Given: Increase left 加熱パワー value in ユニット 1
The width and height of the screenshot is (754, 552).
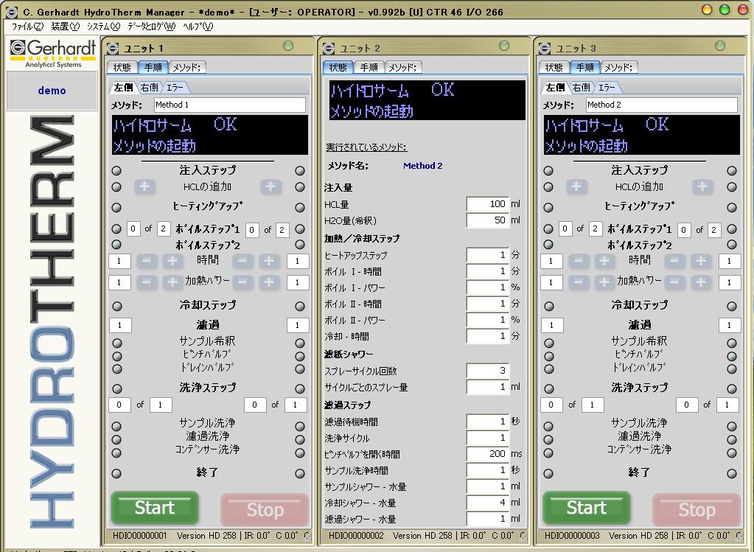Looking at the screenshot, I should pos(172,282).
